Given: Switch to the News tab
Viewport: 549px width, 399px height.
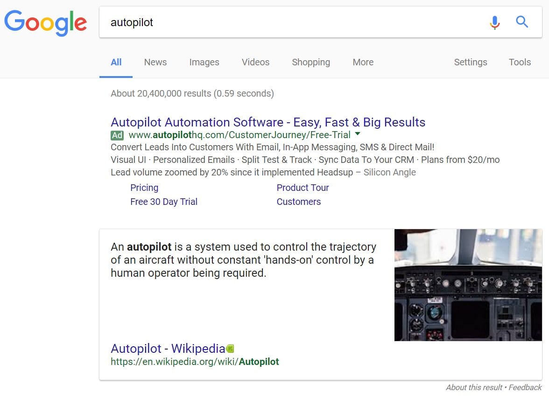Looking at the screenshot, I should click(x=155, y=63).
